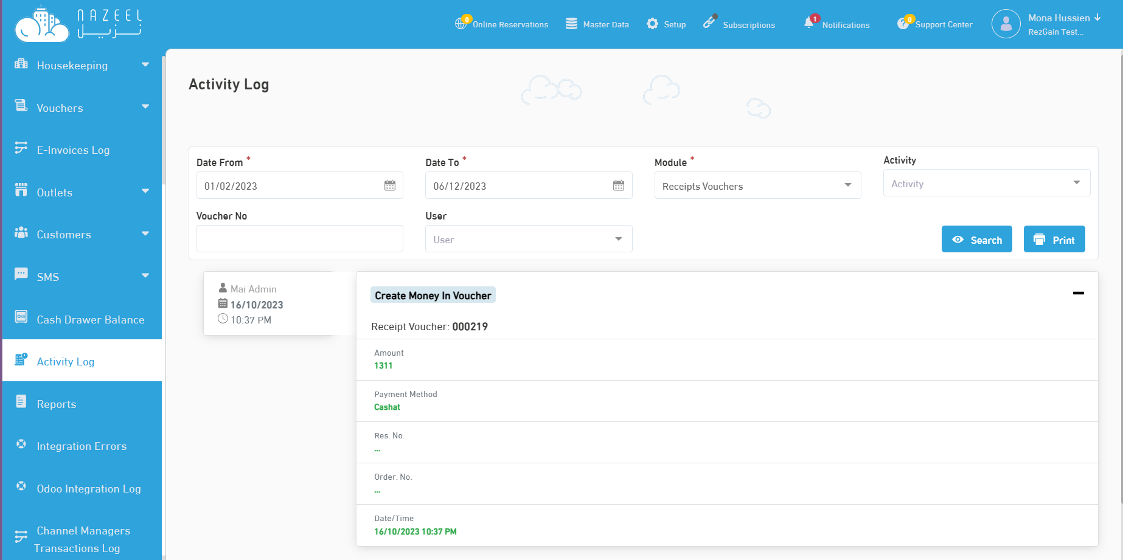Go to Reports in sidebar
This screenshot has height=560, width=1123.
[x=56, y=404]
